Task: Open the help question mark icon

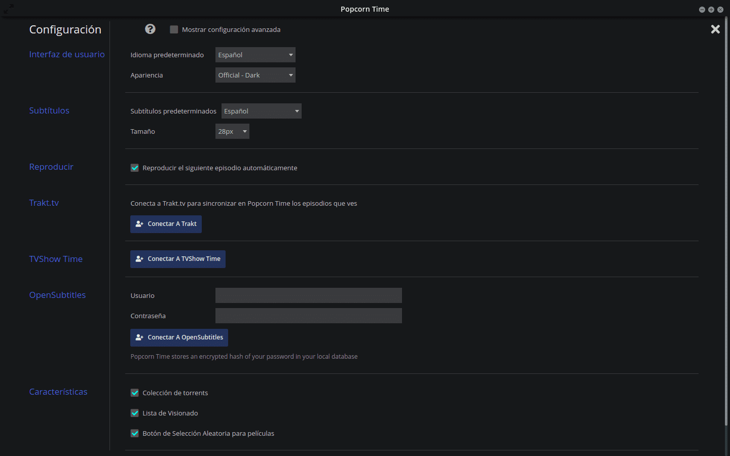Action: (150, 29)
